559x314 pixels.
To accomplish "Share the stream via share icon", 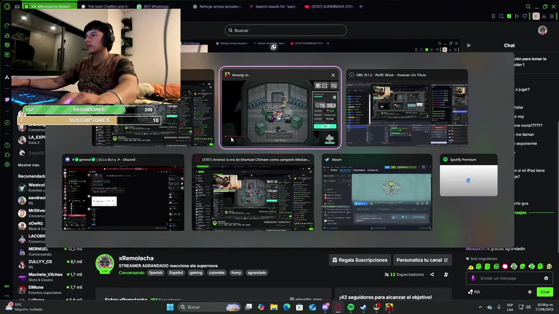I will point(432,274).
